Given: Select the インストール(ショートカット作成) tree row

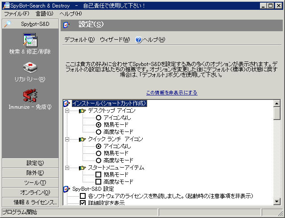Looking at the screenshot, I should point(109,103).
